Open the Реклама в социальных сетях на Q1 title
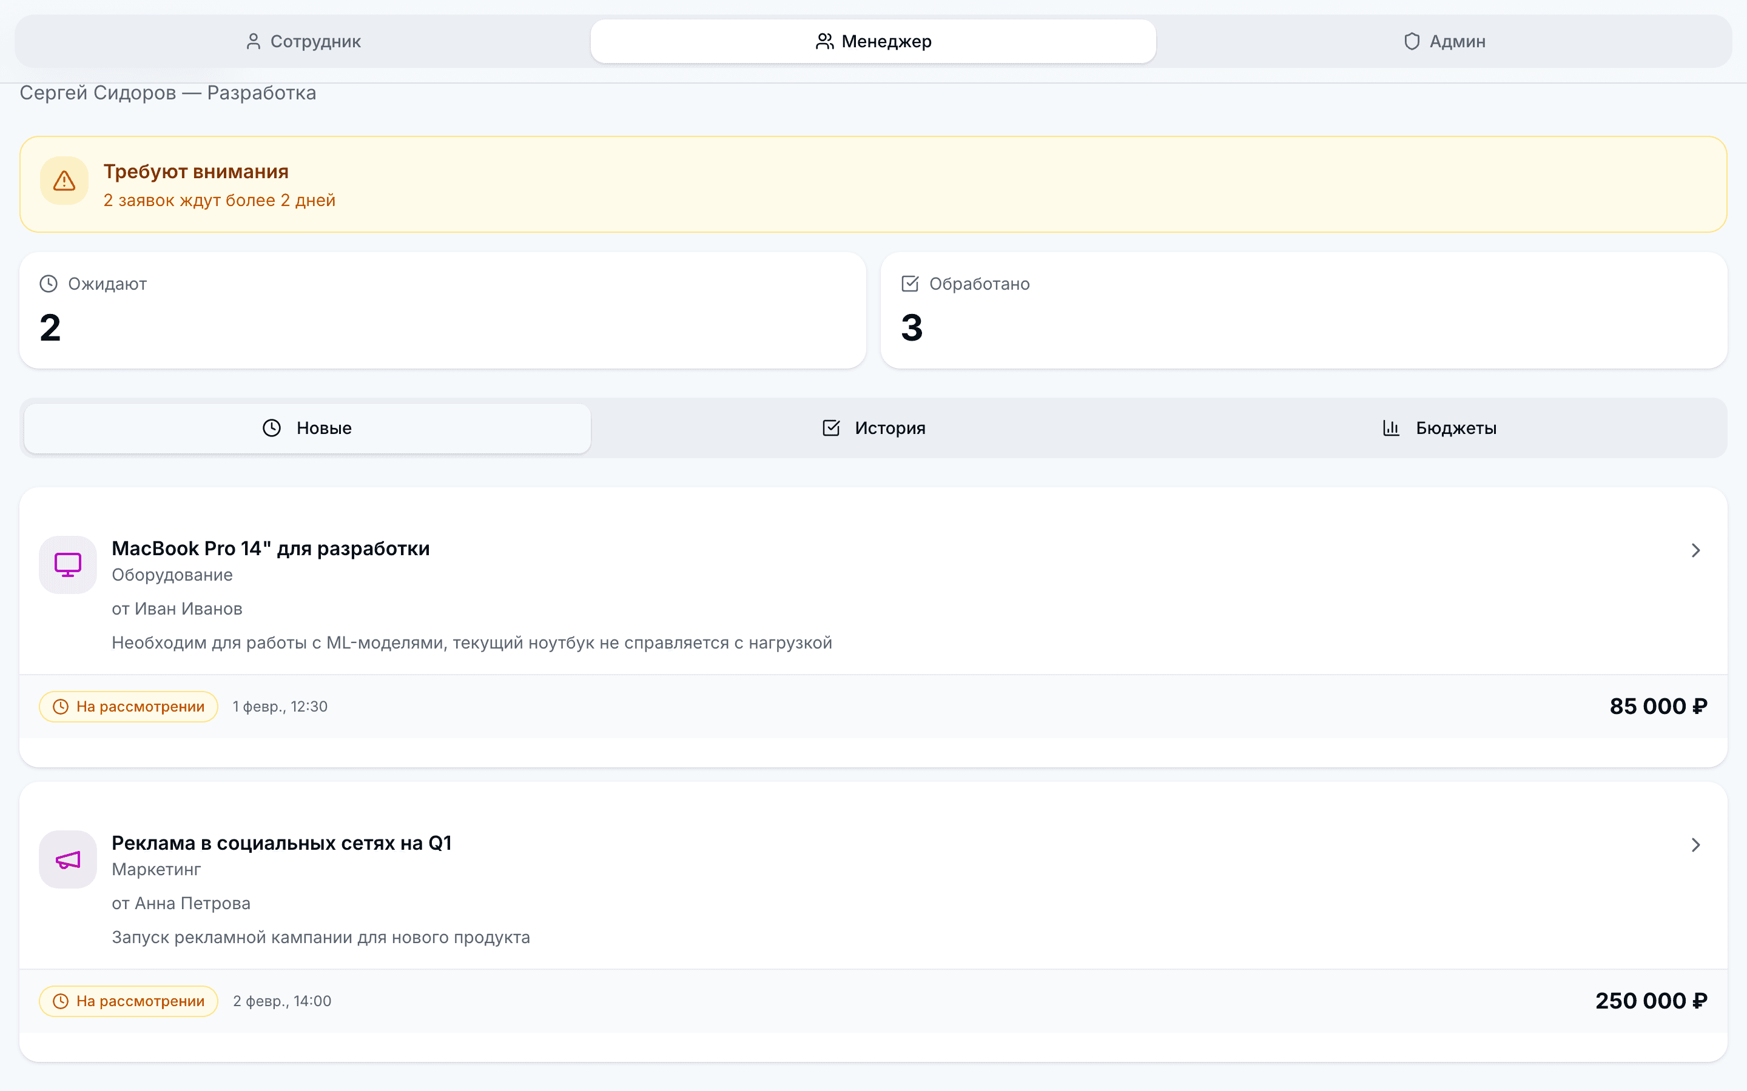Screen dimensions: 1747x1091 point(281,842)
